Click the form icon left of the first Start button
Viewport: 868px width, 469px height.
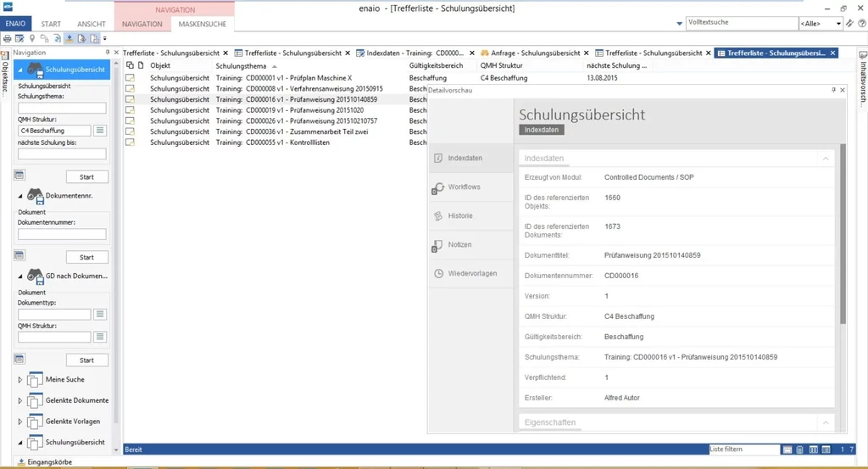(19, 175)
